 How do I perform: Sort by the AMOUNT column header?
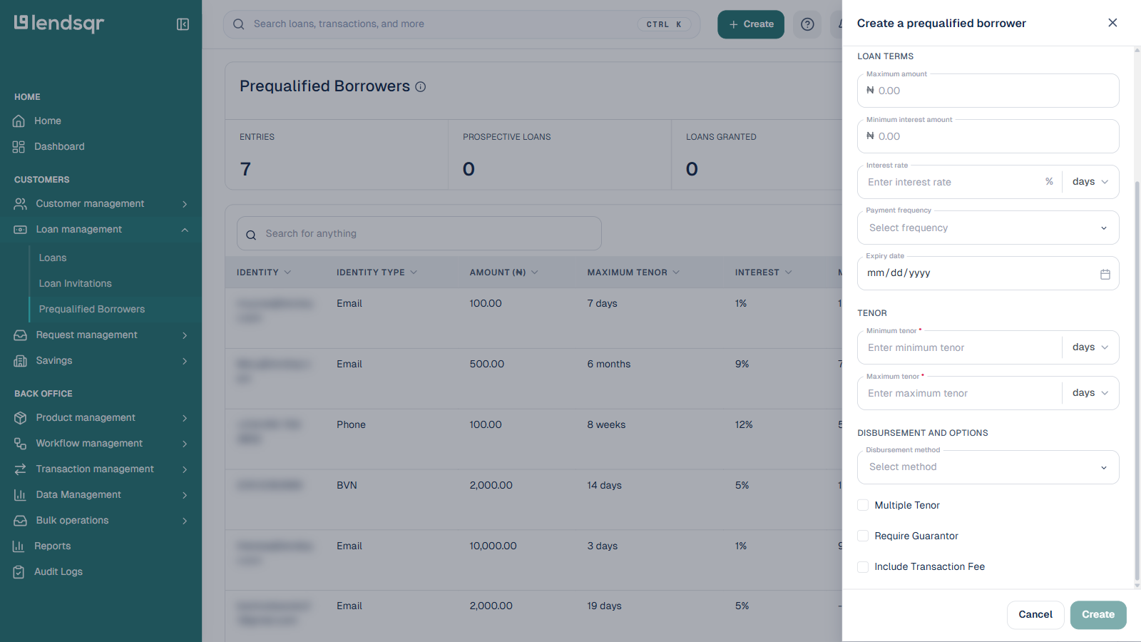[x=504, y=272]
